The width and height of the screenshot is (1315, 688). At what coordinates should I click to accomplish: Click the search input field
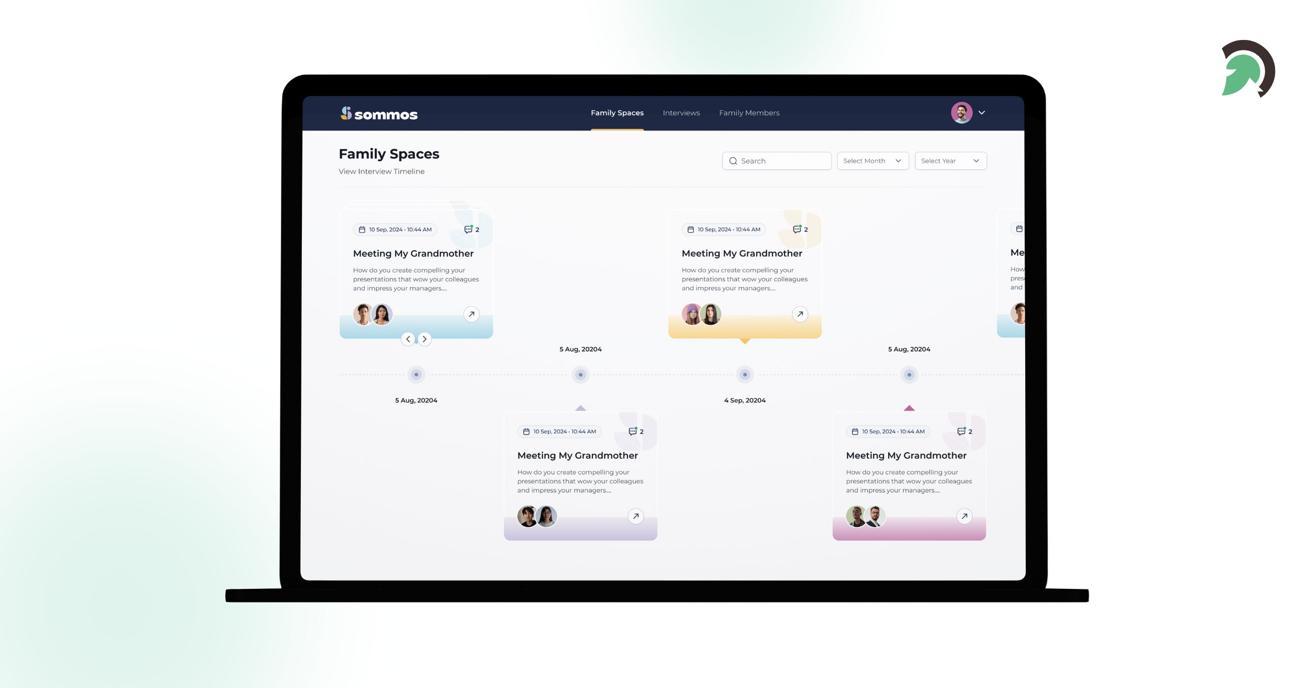[x=776, y=160]
